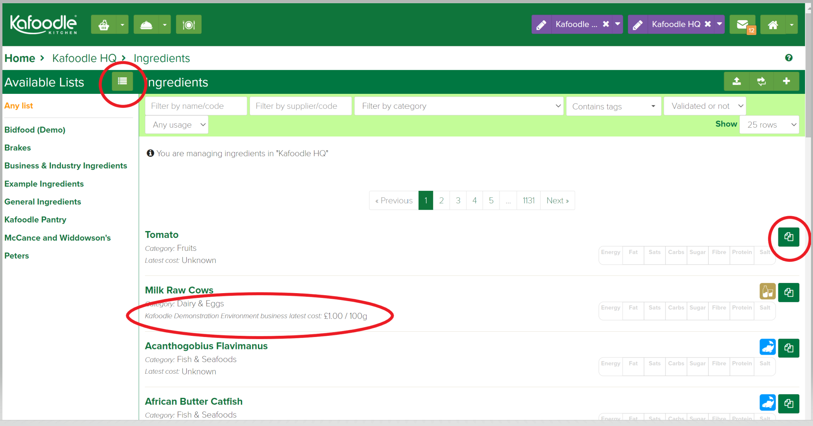Image resolution: width=813 pixels, height=426 pixels.
Task: Jump to last page 1131
Action: (x=528, y=201)
